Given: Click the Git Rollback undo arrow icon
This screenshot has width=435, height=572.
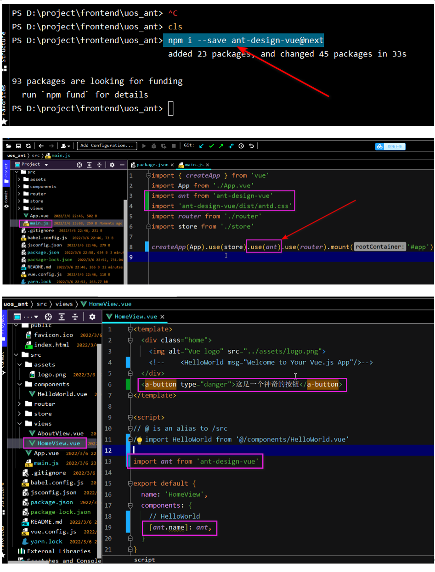Looking at the screenshot, I should click(x=251, y=146).
